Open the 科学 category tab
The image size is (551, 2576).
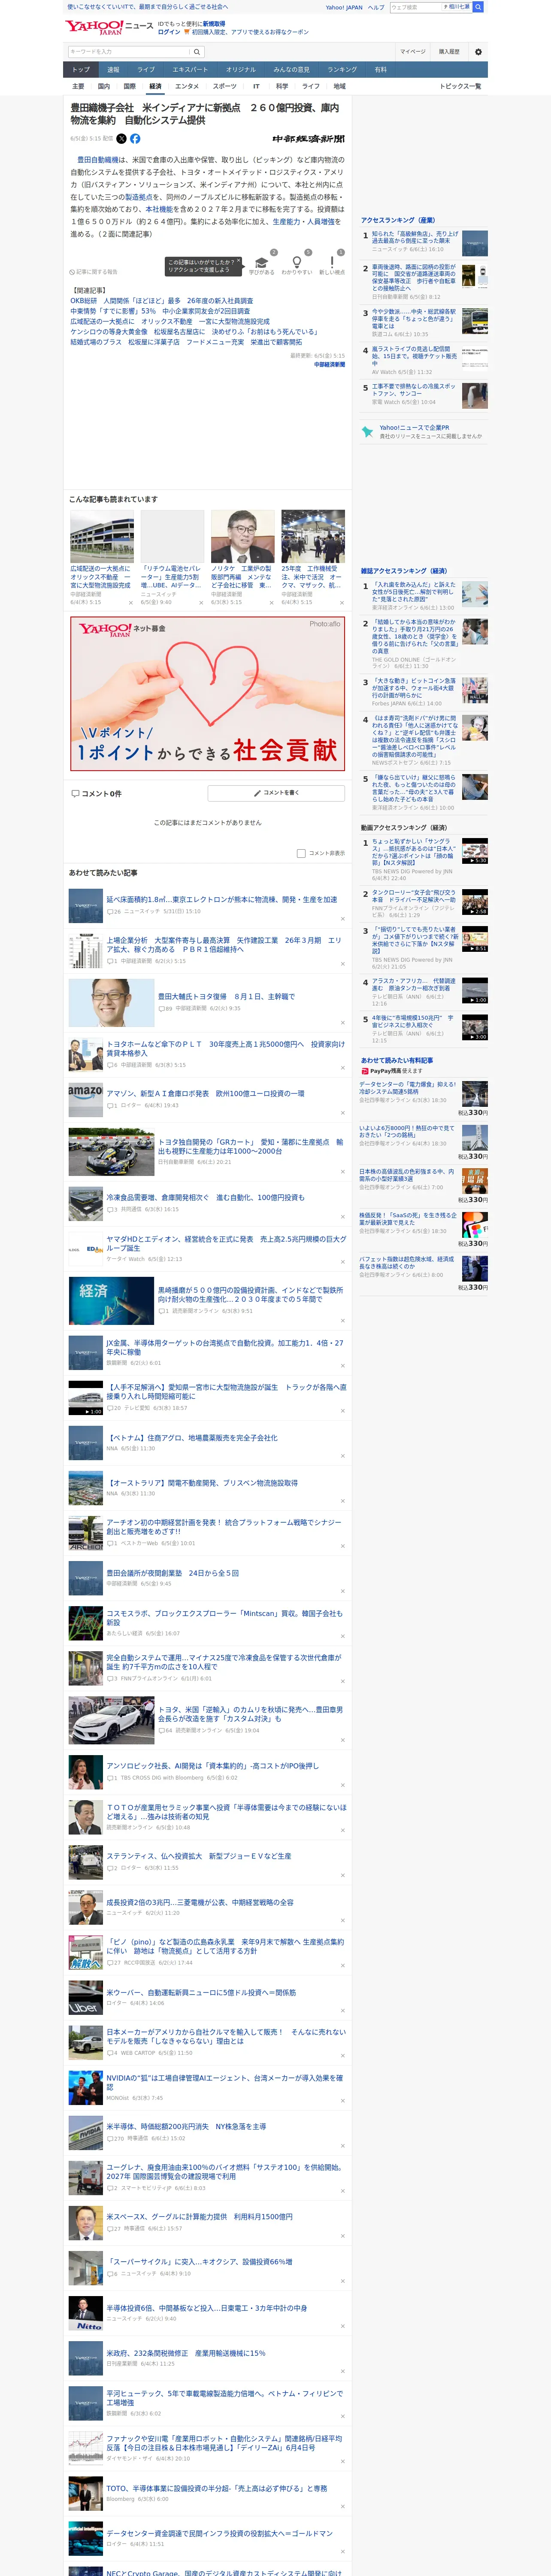[282, 86]
